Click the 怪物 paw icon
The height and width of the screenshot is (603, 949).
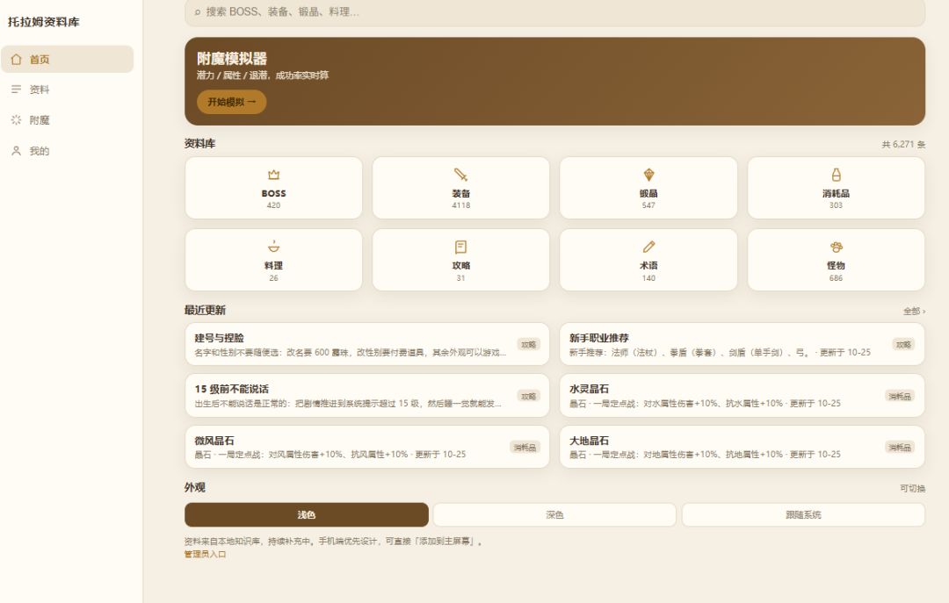click(x=836, y=247)
